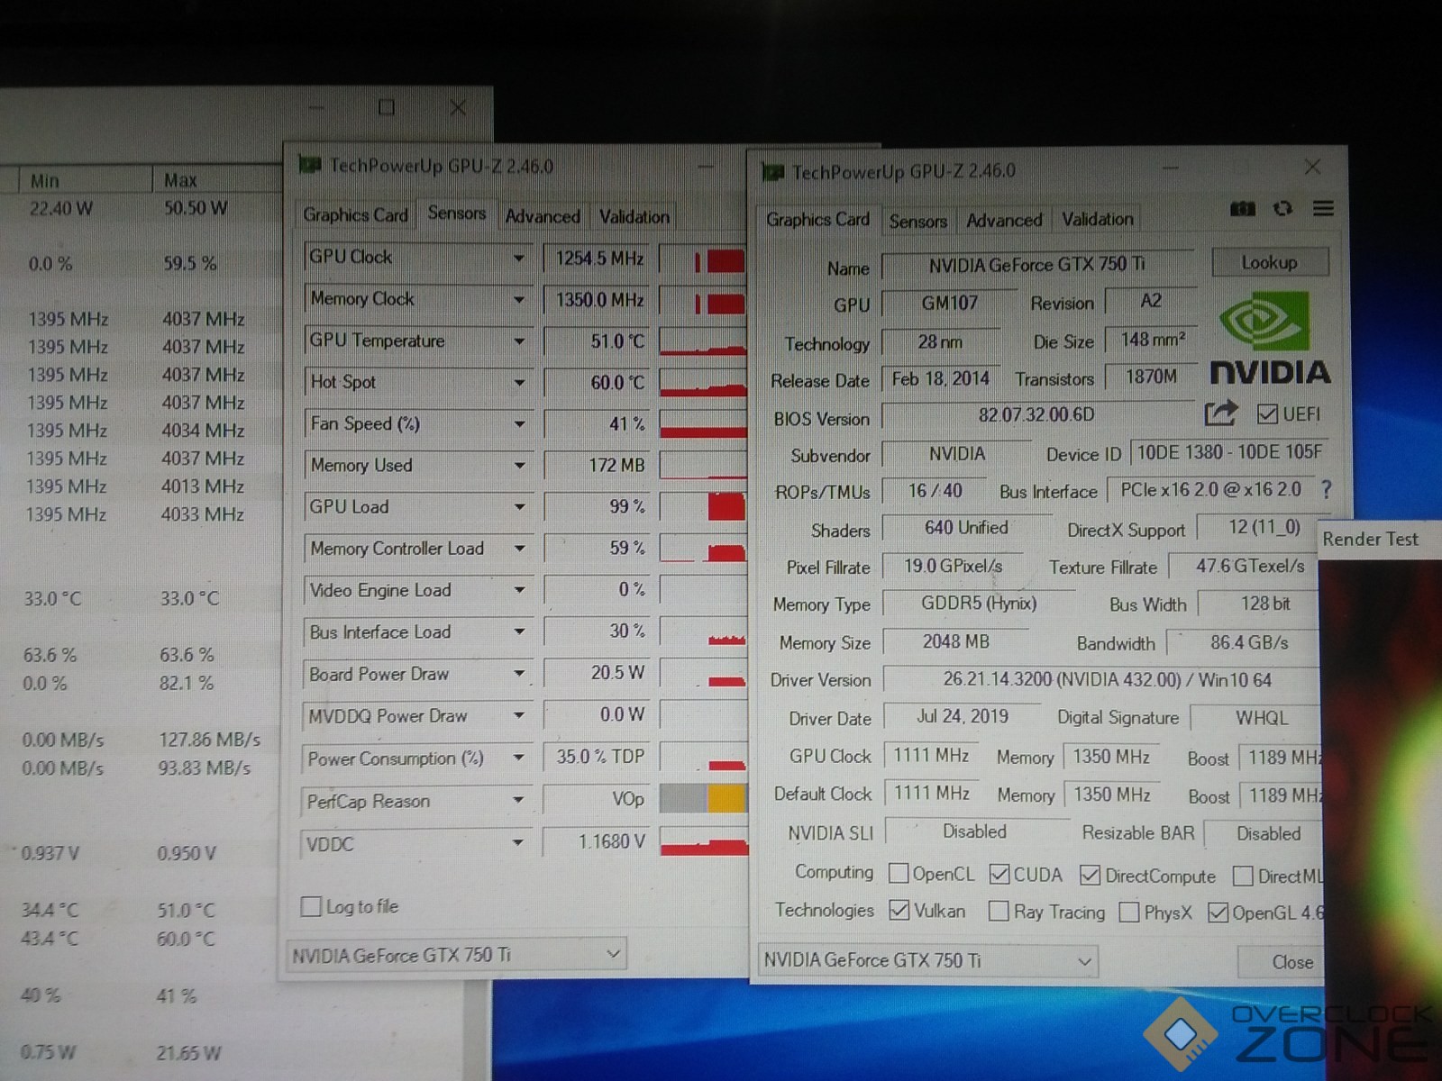Refresh GPU-Z data with the refresh icon
The image size is (1442, 1081).
[x=1282, y=209]
